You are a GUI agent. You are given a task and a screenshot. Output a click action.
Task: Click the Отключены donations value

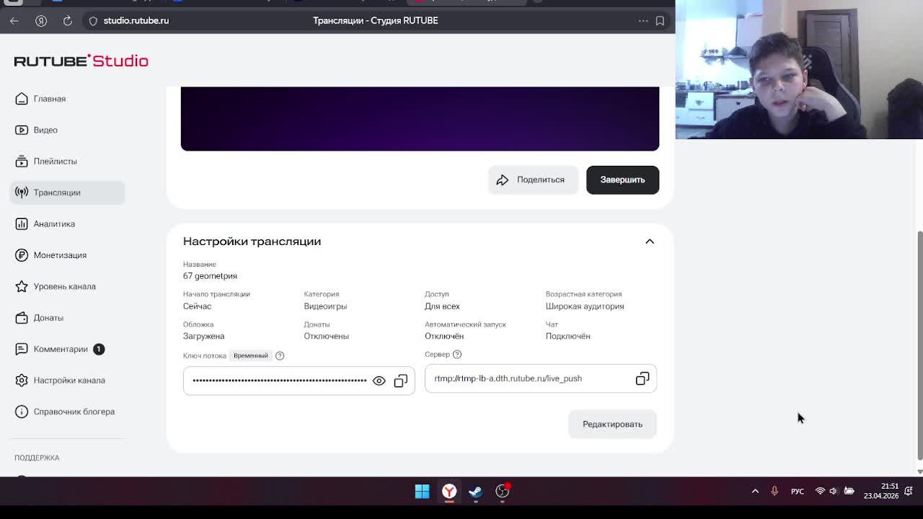tap(326, 336)
